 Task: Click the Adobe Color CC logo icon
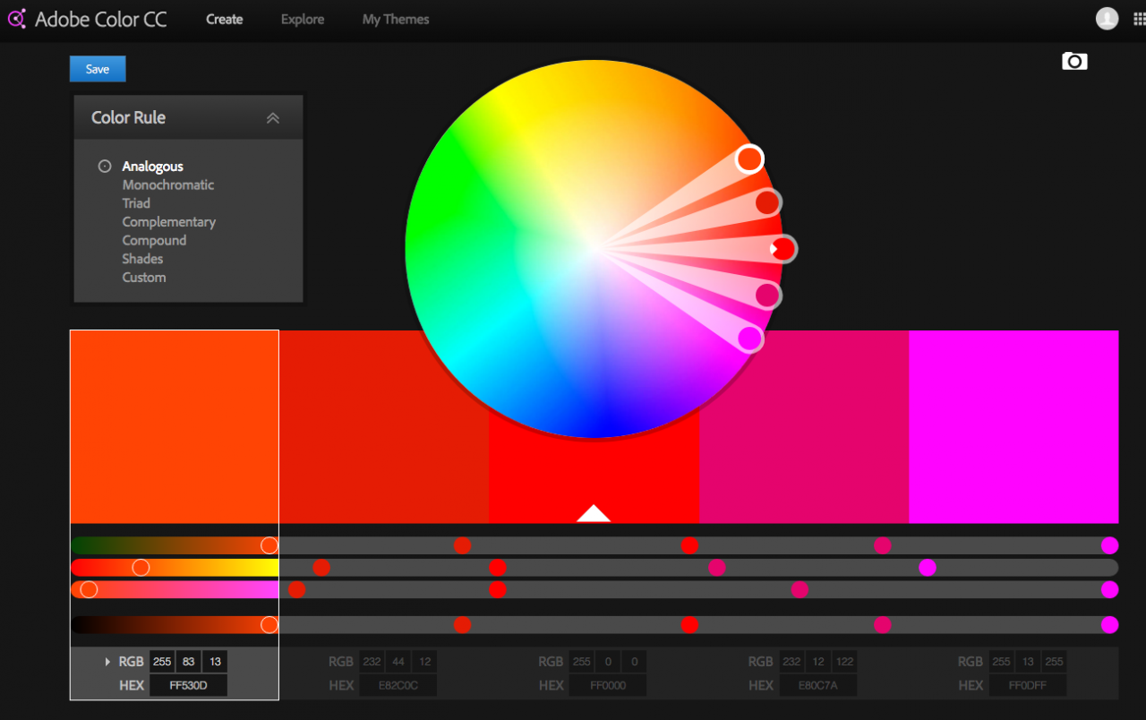click(x=16, y=18)
